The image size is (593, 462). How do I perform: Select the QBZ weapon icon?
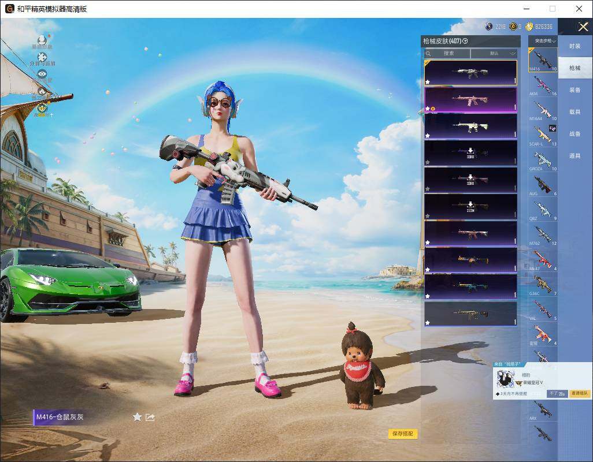pyautogui.click(x=543, y=210)
